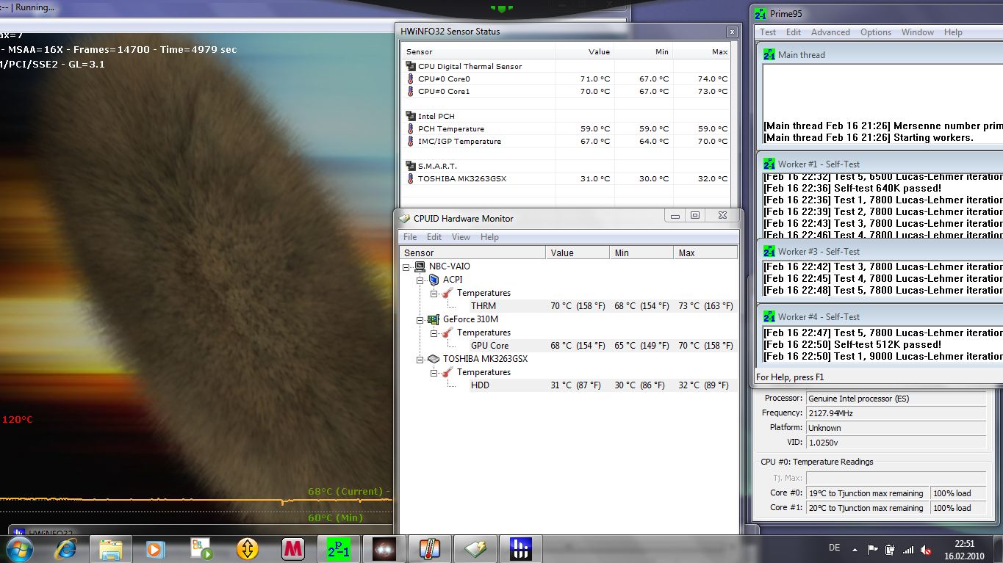Click the Max column header in HWiNFO32

(x=702, y=51)
